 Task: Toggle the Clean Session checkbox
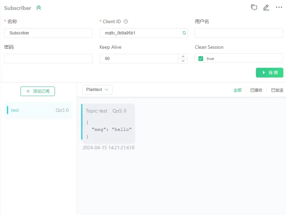pyautogui.click(x=201, y=59)
